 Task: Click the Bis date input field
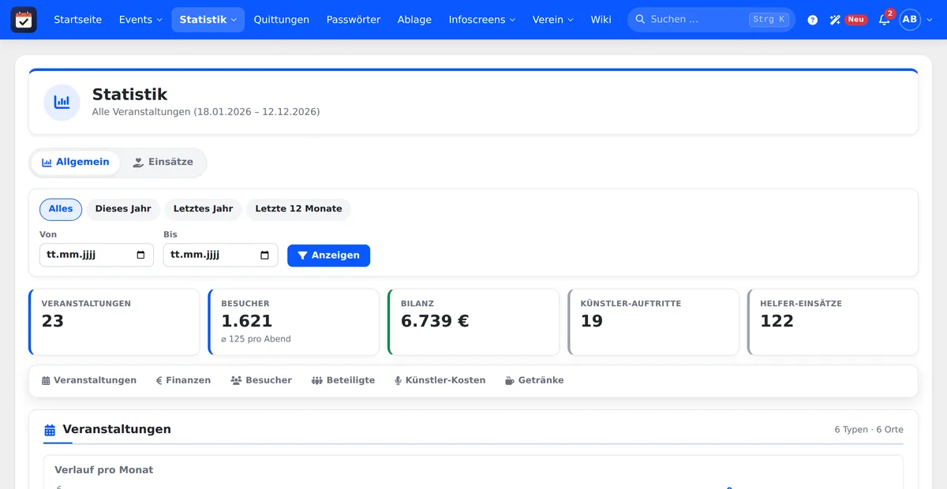220,256
